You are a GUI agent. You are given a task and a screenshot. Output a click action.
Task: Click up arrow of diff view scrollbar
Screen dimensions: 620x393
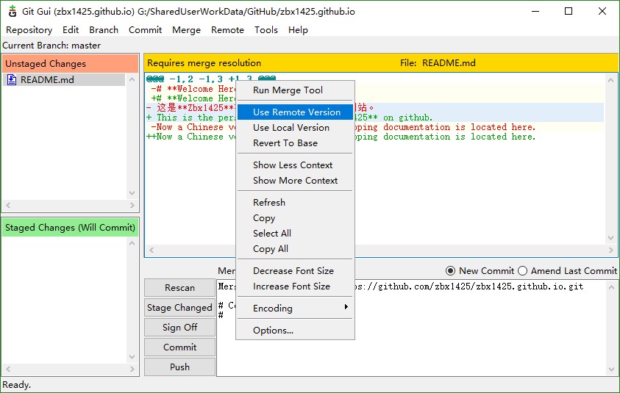pos(611,80)
